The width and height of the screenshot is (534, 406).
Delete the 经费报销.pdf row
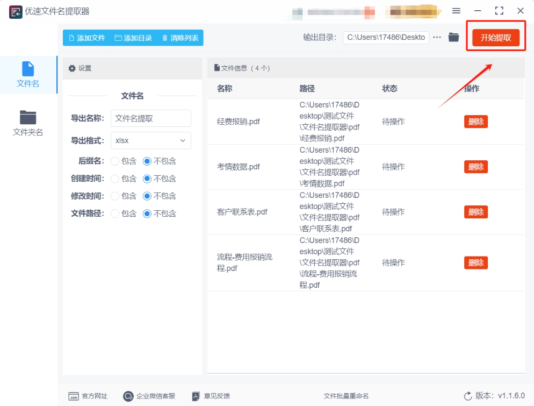[476, 122]
